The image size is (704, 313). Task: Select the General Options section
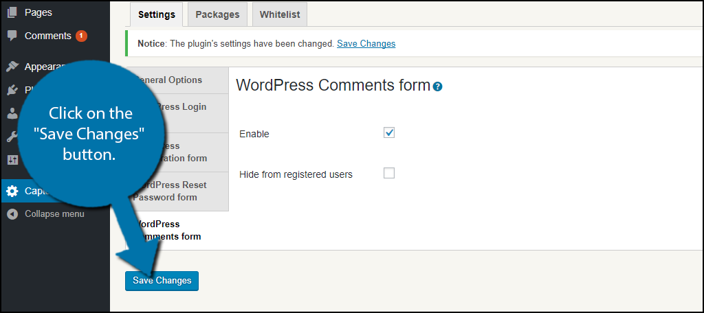point(178,80)
